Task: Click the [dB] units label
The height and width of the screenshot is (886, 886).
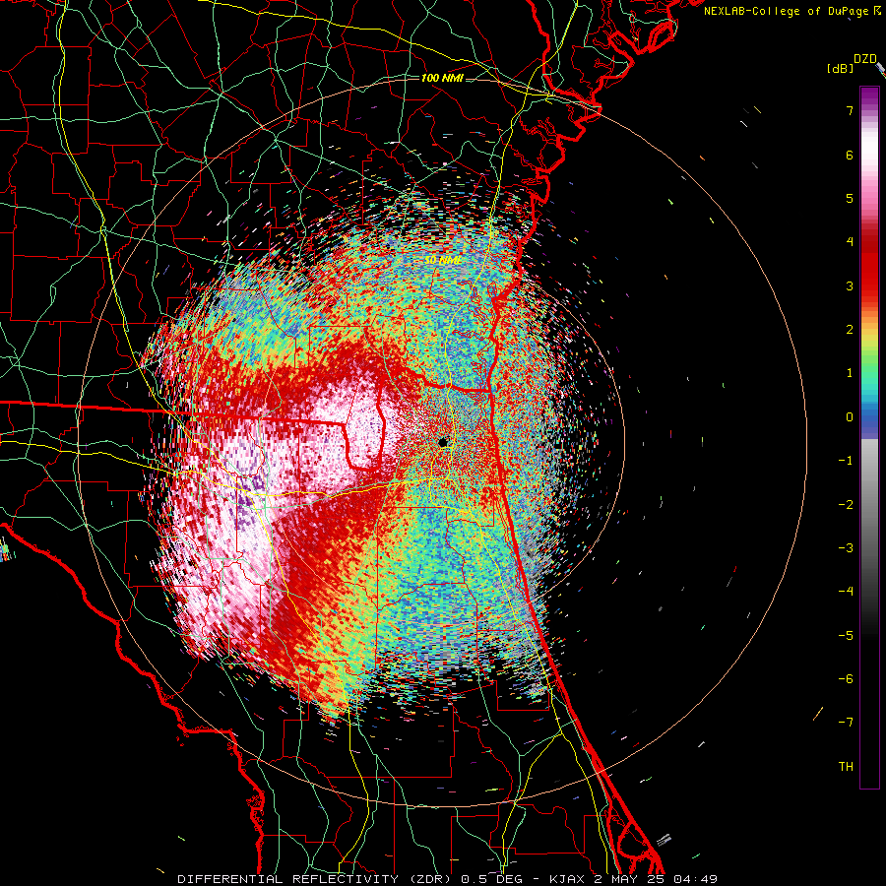Action: 841,69
